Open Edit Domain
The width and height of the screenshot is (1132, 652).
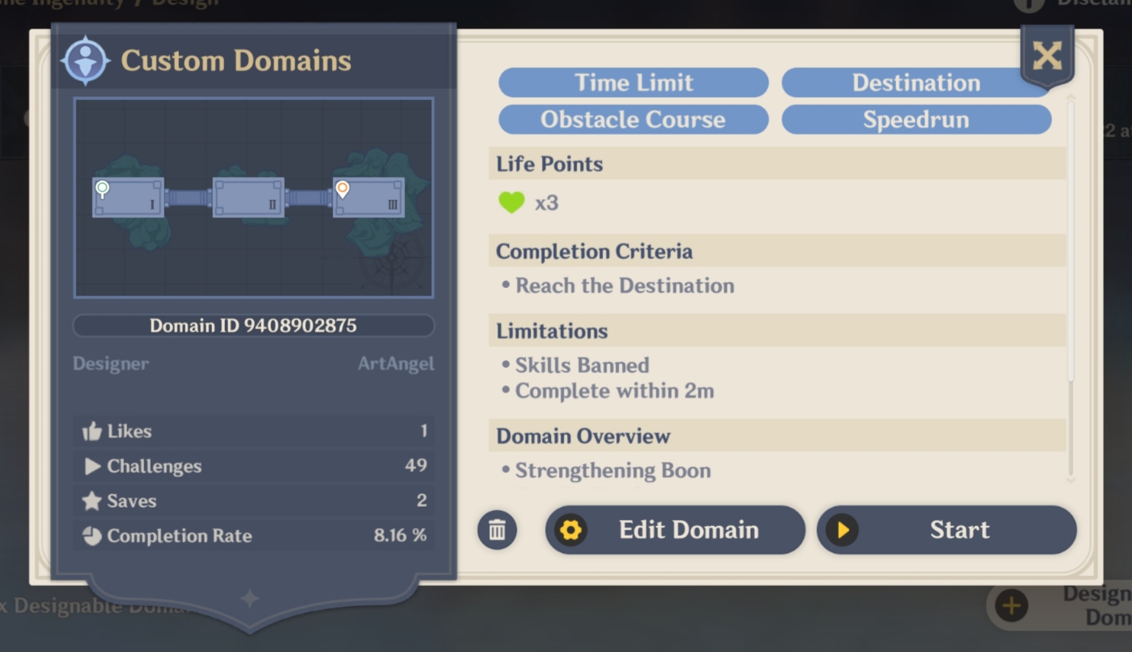[675, 530]
